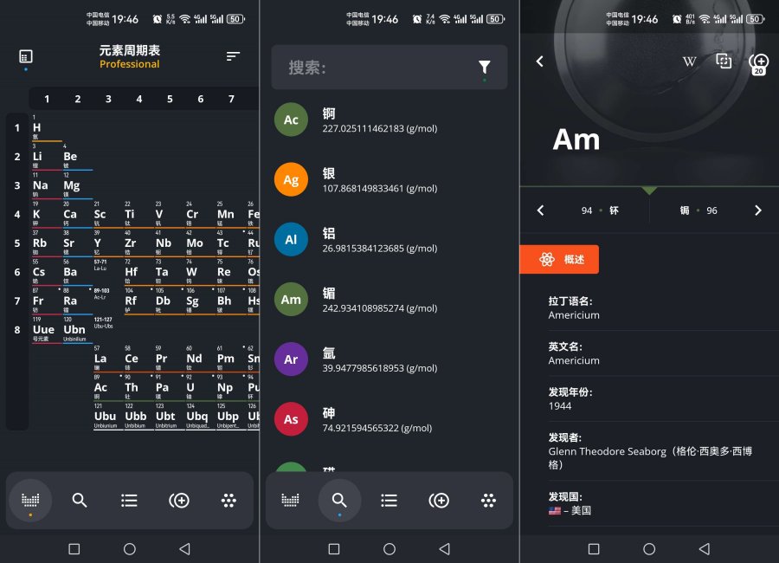Tap the sort icon above the periodic table
Viewport: 779px width, 563px height.
click(232, 56)
